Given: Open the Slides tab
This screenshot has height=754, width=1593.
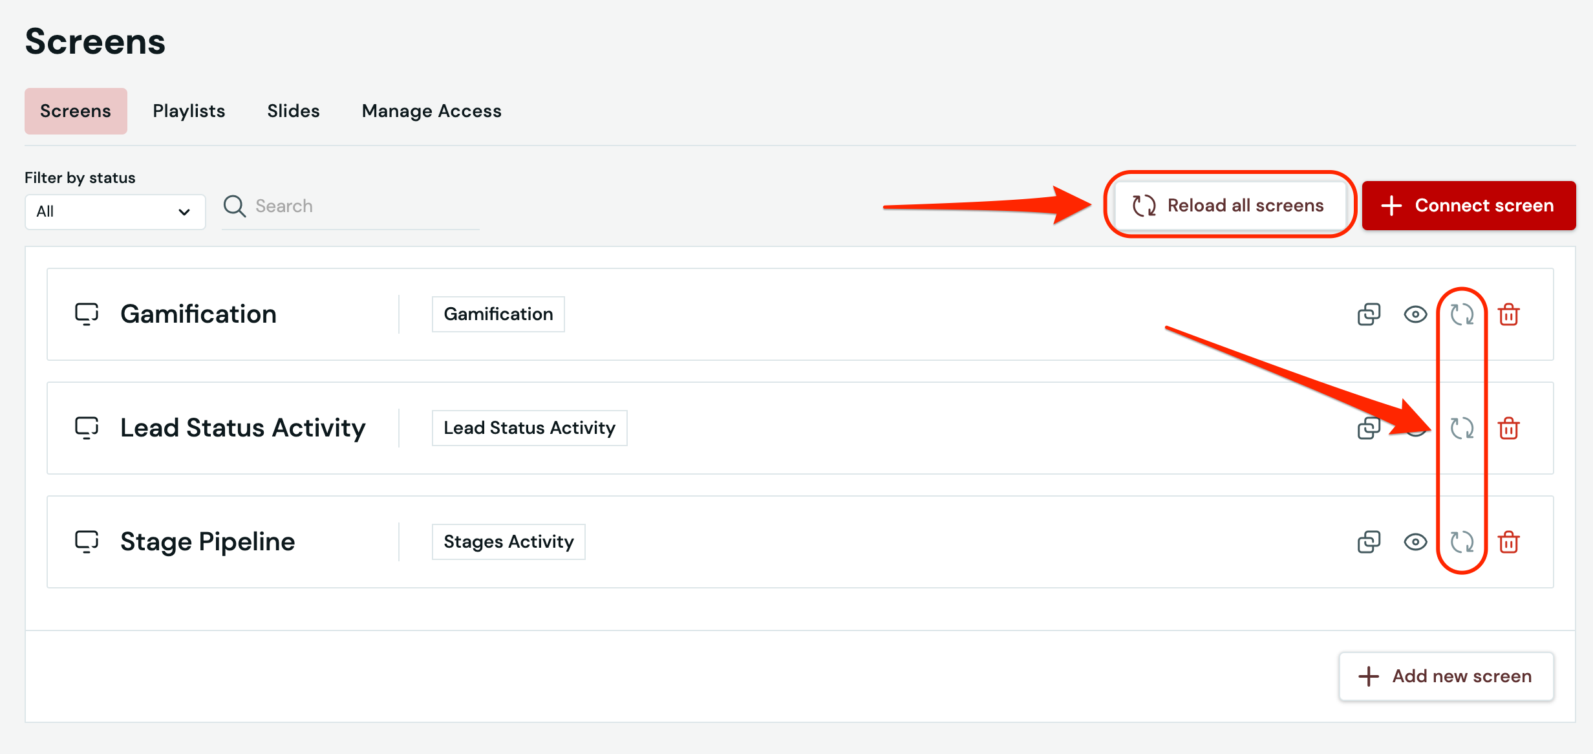Looking at the screenshot, I should tap(294, 111).
